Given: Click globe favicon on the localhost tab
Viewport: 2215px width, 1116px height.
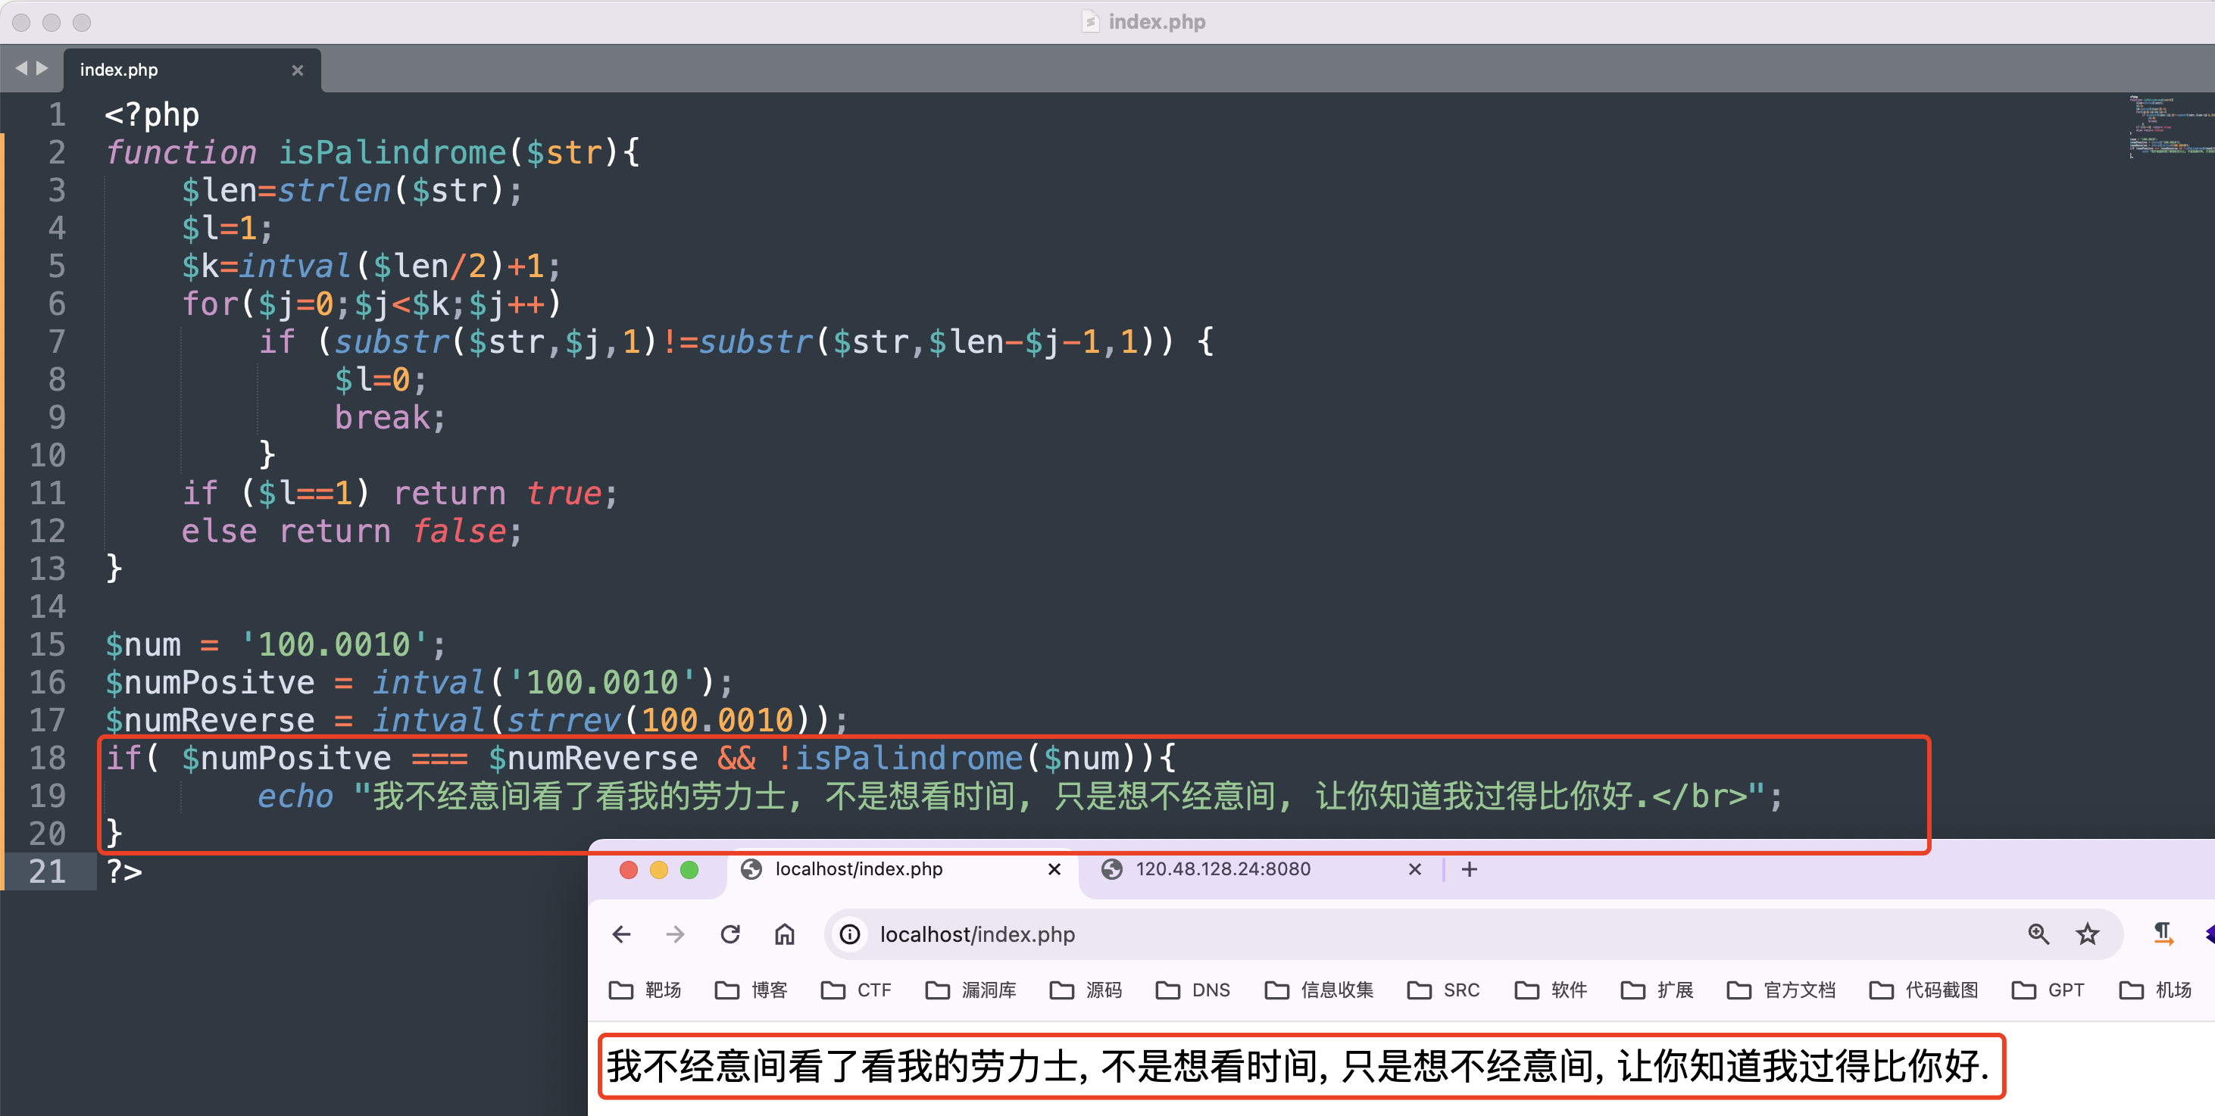Looking at the screenshot, I should [751, 869].
